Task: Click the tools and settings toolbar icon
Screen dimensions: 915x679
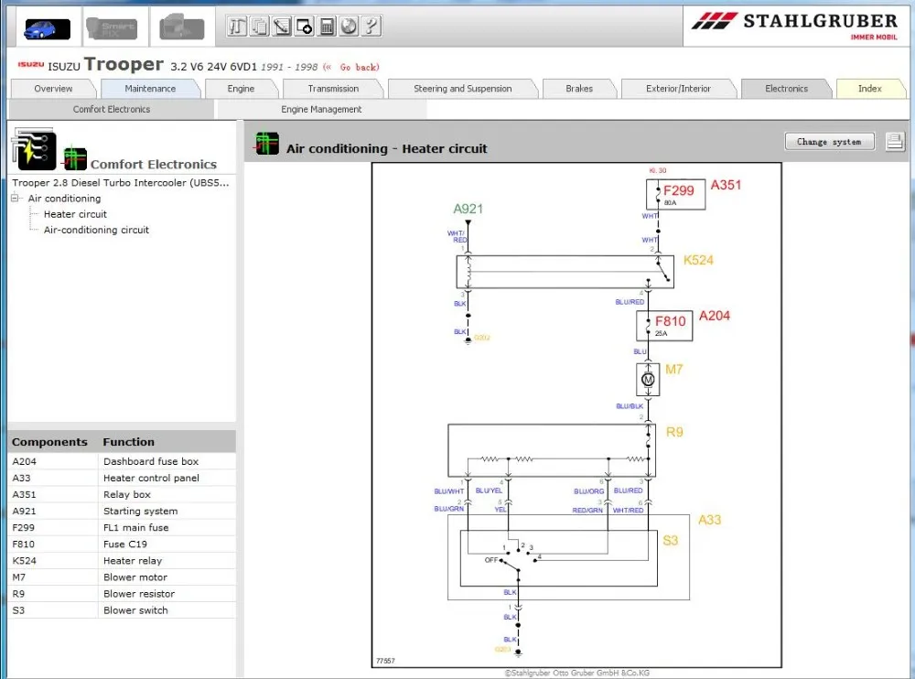Action: coord(237,27)
